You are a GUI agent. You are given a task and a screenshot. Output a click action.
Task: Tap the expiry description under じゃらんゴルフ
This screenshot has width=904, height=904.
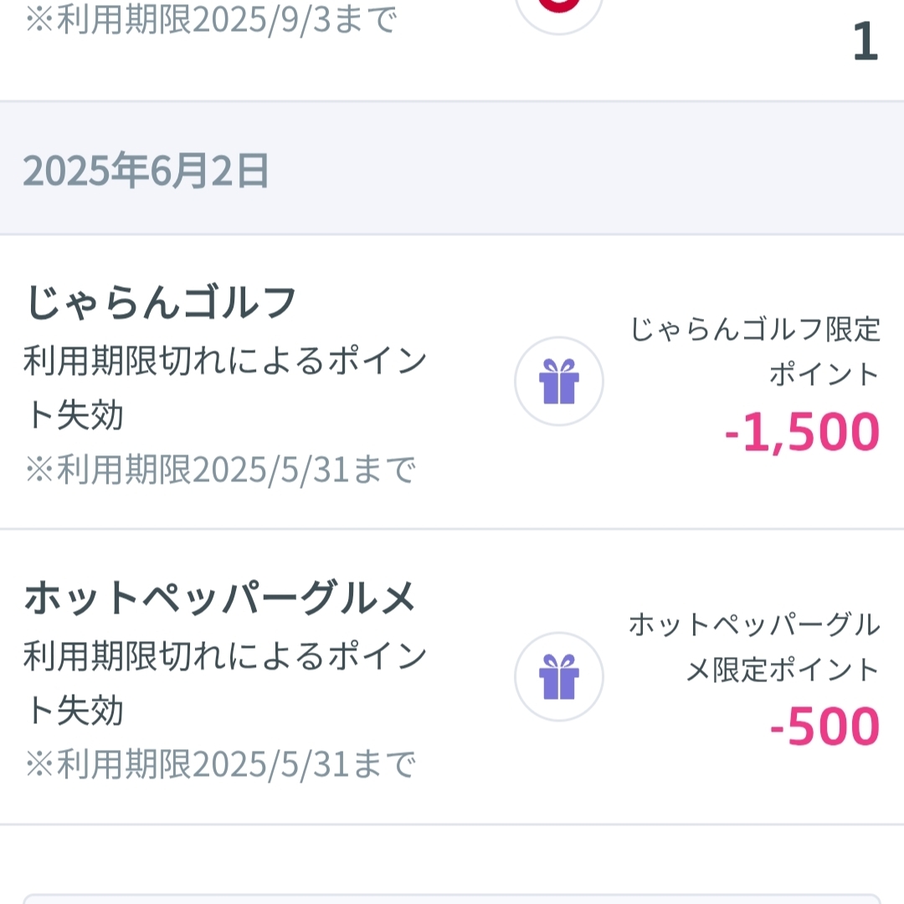tap(226, 362)
